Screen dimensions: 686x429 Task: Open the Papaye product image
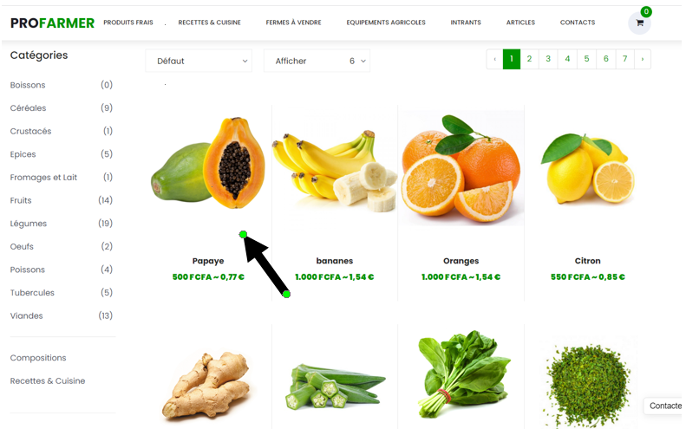point(208,163)
